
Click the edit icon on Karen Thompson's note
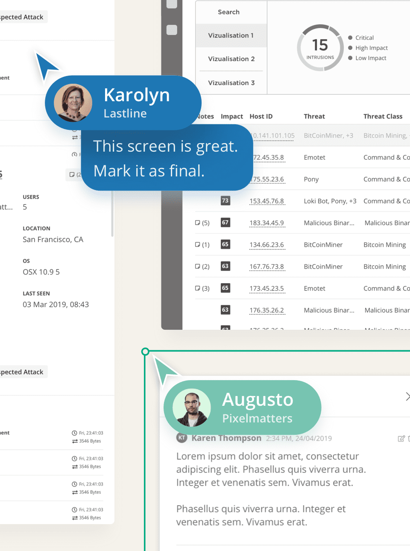(x=401, y=439)
